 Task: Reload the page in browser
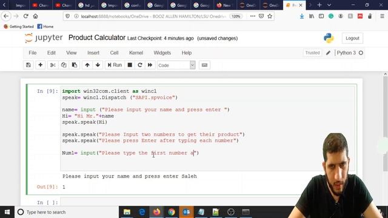(25, 16)
